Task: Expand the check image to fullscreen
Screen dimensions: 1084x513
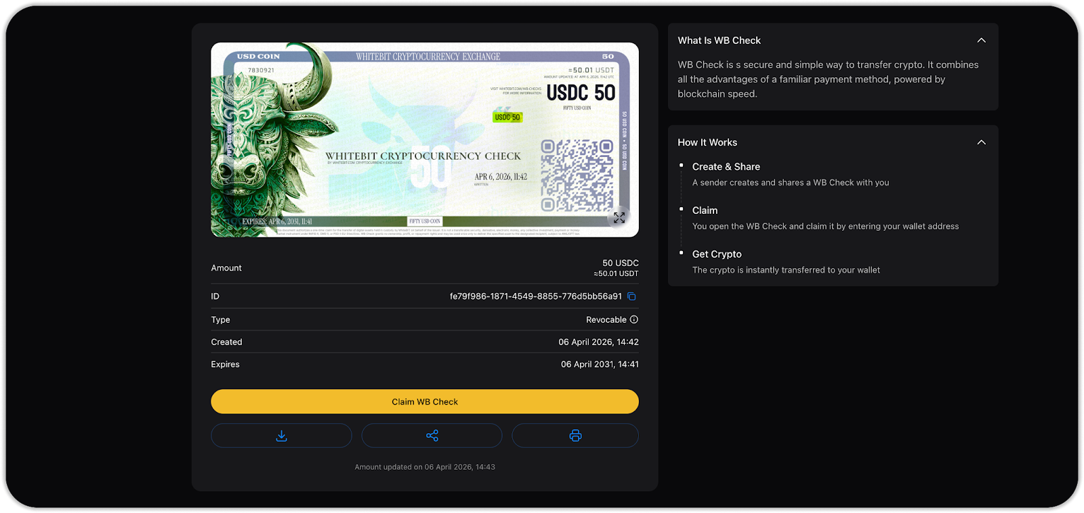Action: [619, 218]
